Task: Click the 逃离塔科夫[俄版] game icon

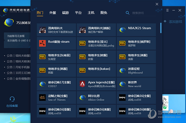Action: [82, 30]
